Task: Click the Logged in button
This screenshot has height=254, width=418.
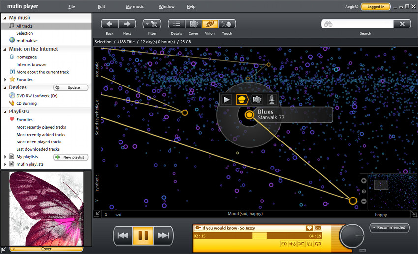Action: 376,7
